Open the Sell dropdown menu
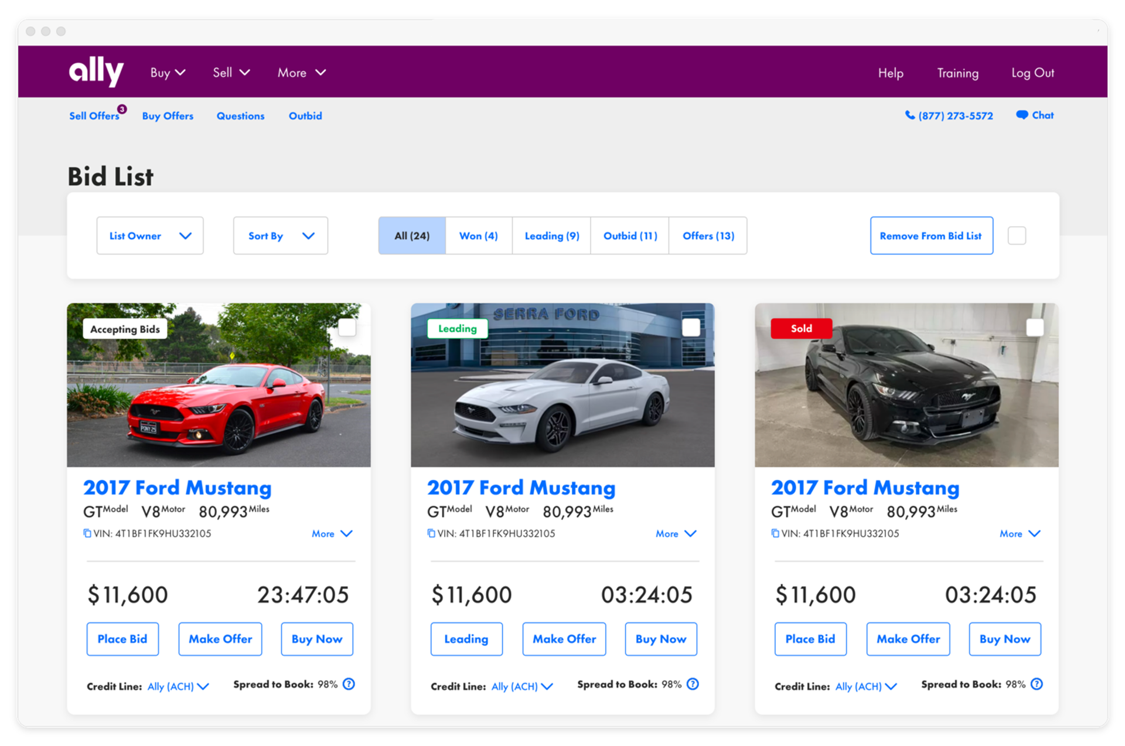Screen dimensions: 1125x746 click(231, 73)
